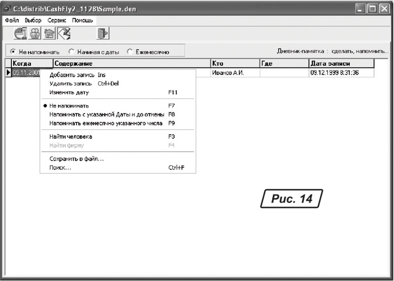This screenshot has height=281, width=394.
Task: Select the 'Начиная с даты' radio option
Action: click(71, 52)
